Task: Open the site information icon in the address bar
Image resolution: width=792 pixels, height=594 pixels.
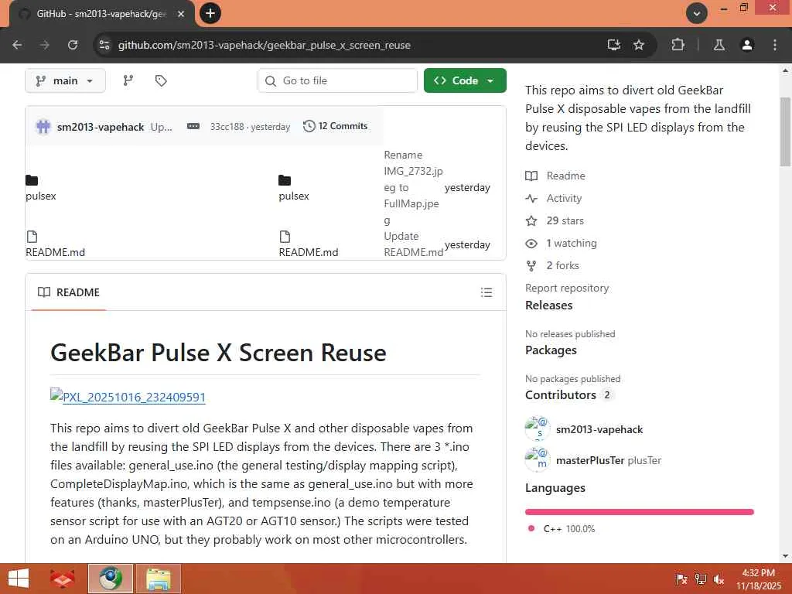Action: click(104, 45)
